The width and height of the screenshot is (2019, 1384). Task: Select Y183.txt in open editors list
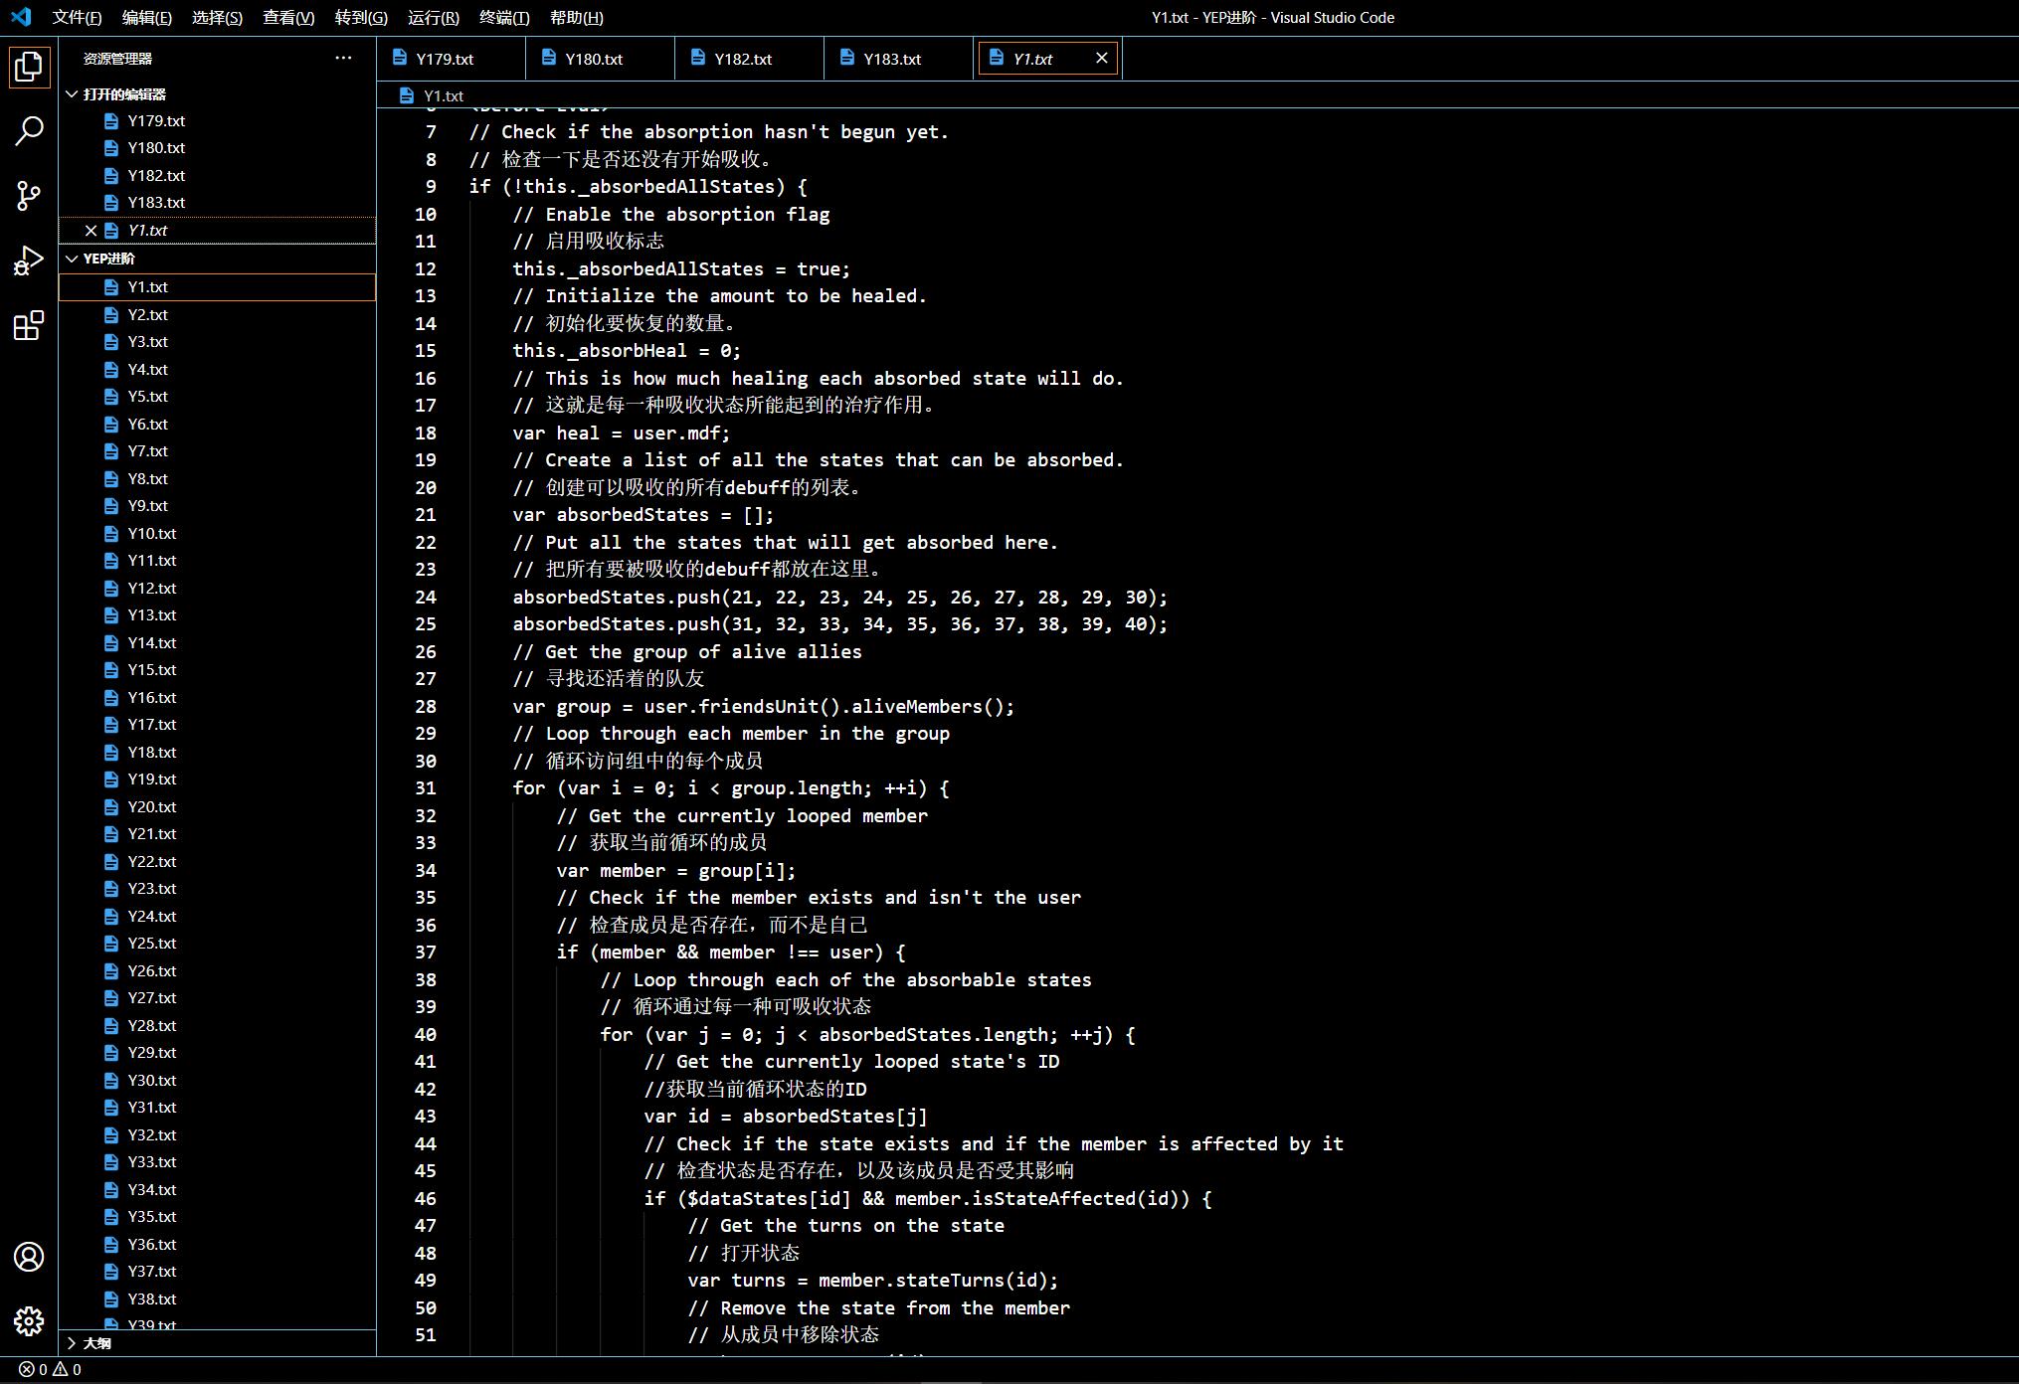click(x=217, y=202)
